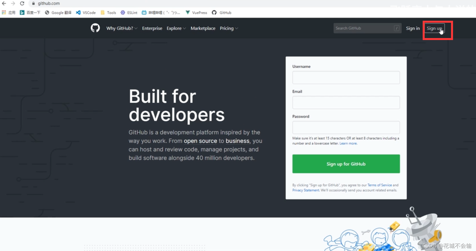Click the green Sign up for GitHub button

pos(346,164)
